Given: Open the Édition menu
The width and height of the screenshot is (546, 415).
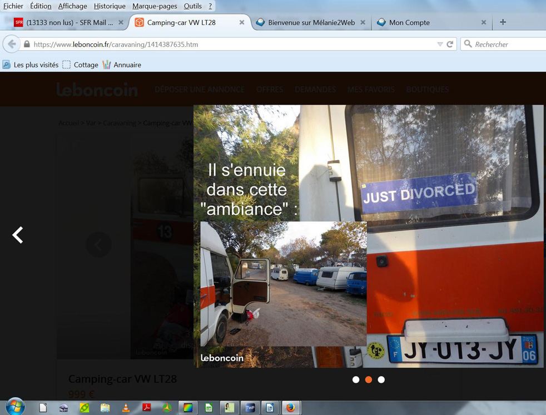Looking at the screenshot, I should [41, 6].
